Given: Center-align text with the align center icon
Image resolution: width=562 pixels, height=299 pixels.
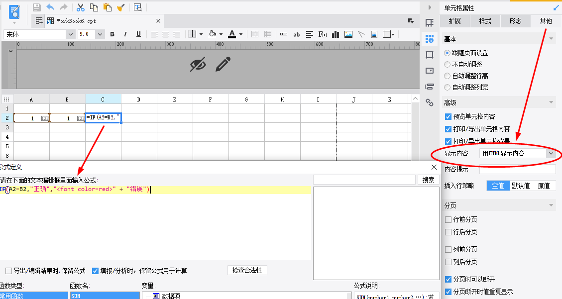Looking at the screenshot, I should tap(165, 34).
